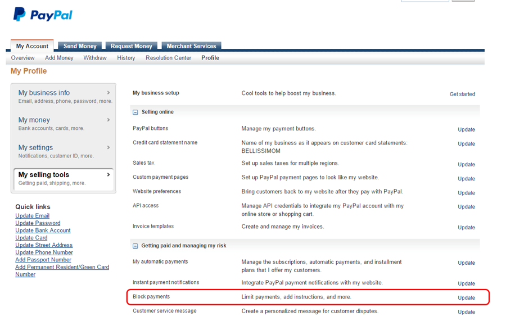Click Update for Website preferences
This screenshot has width=506, height=321.
point(466,193)
